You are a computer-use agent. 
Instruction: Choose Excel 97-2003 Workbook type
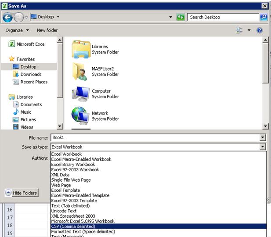[x=159, y=170]
